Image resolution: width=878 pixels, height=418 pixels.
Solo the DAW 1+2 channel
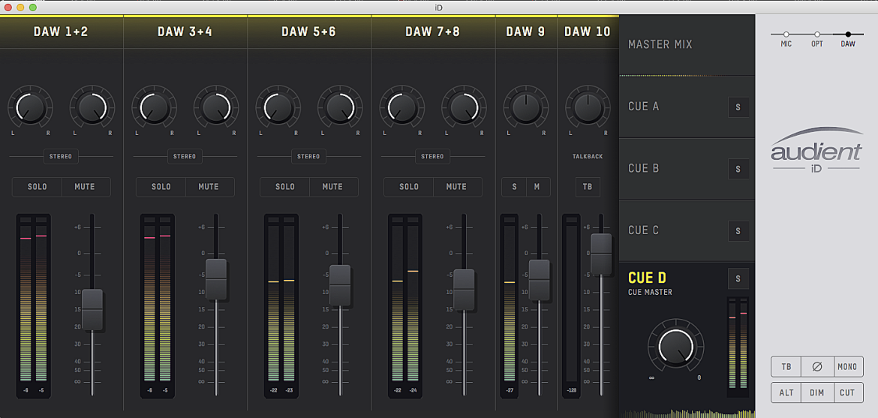pyautogui.click(x=37, y=187)
